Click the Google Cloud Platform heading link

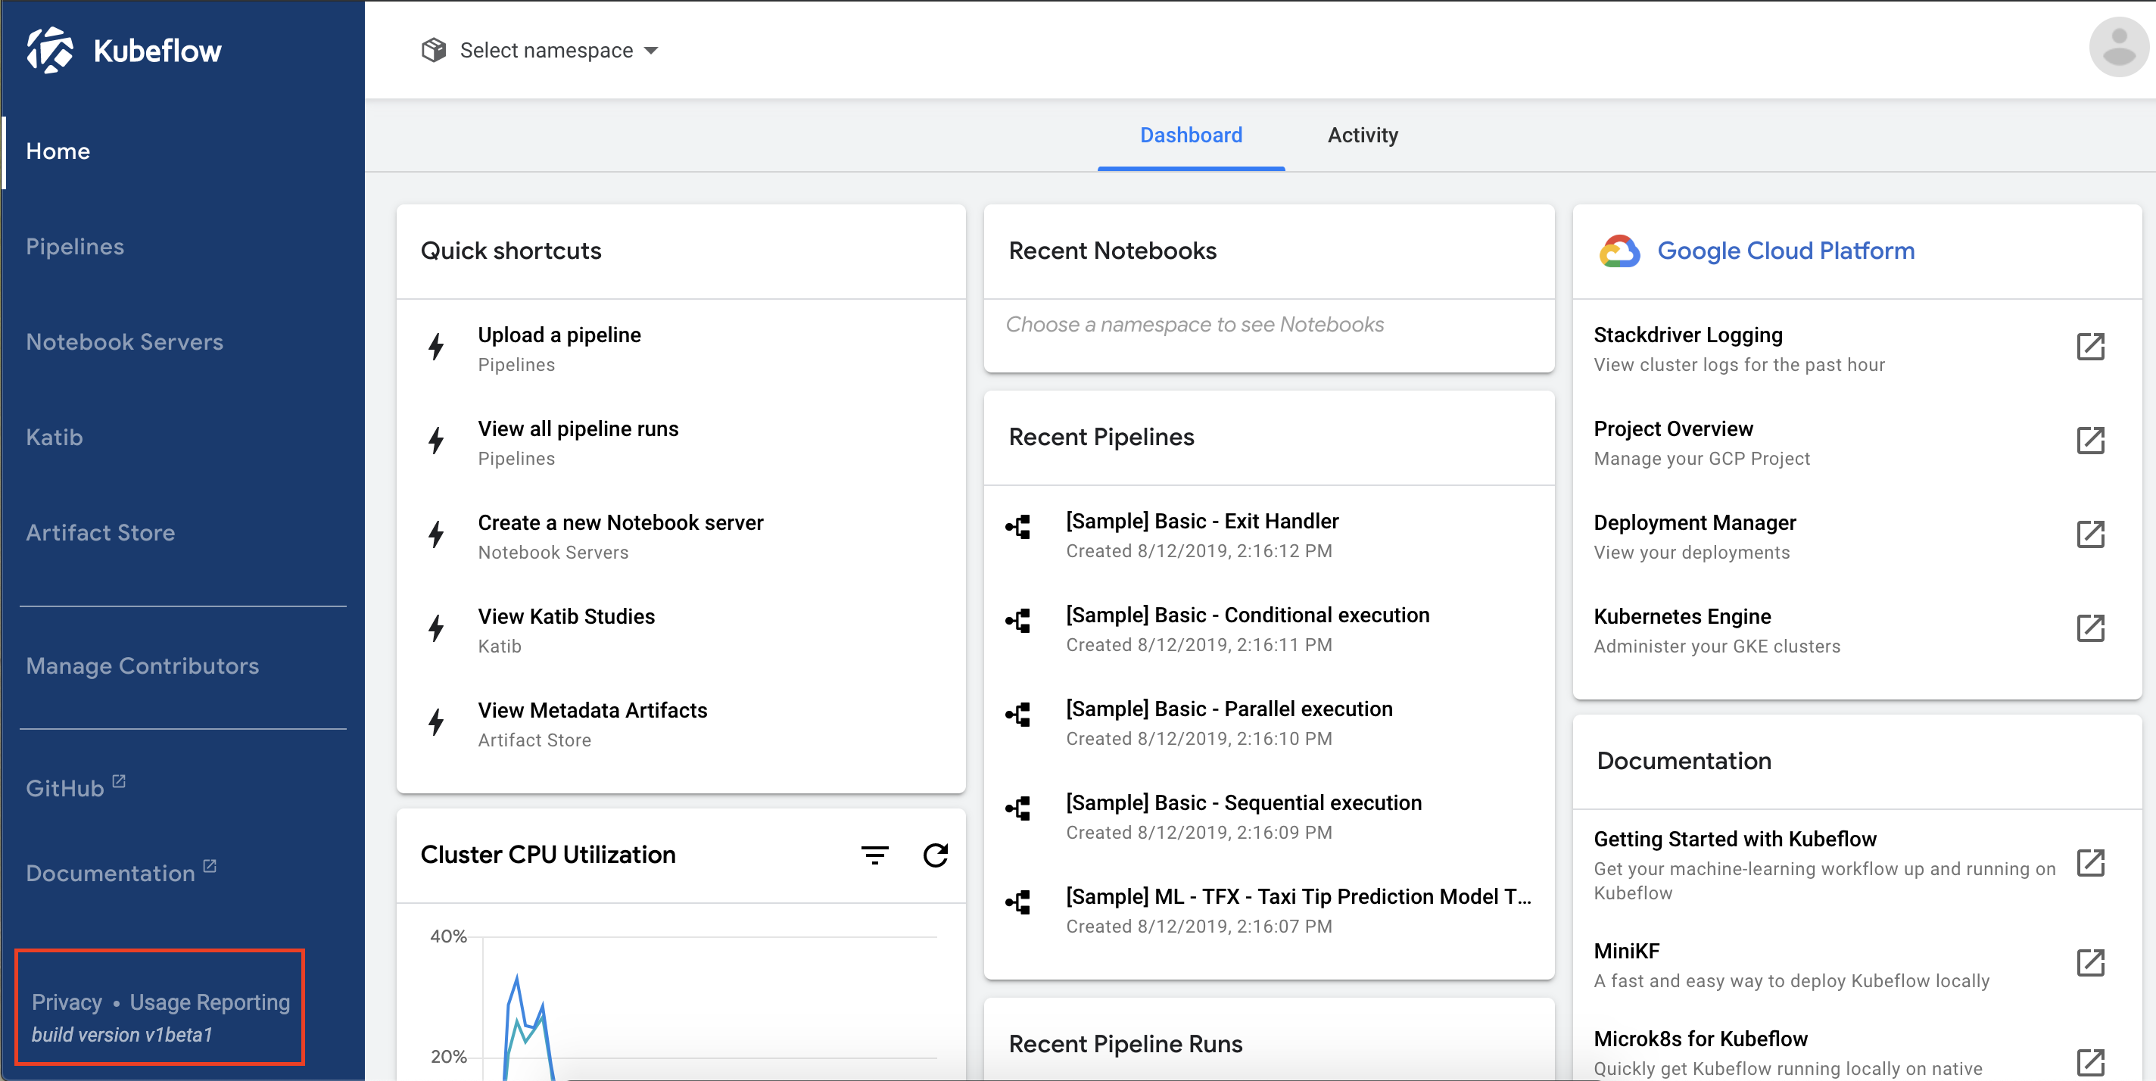pyautogui.click(x=1785, y=251)
